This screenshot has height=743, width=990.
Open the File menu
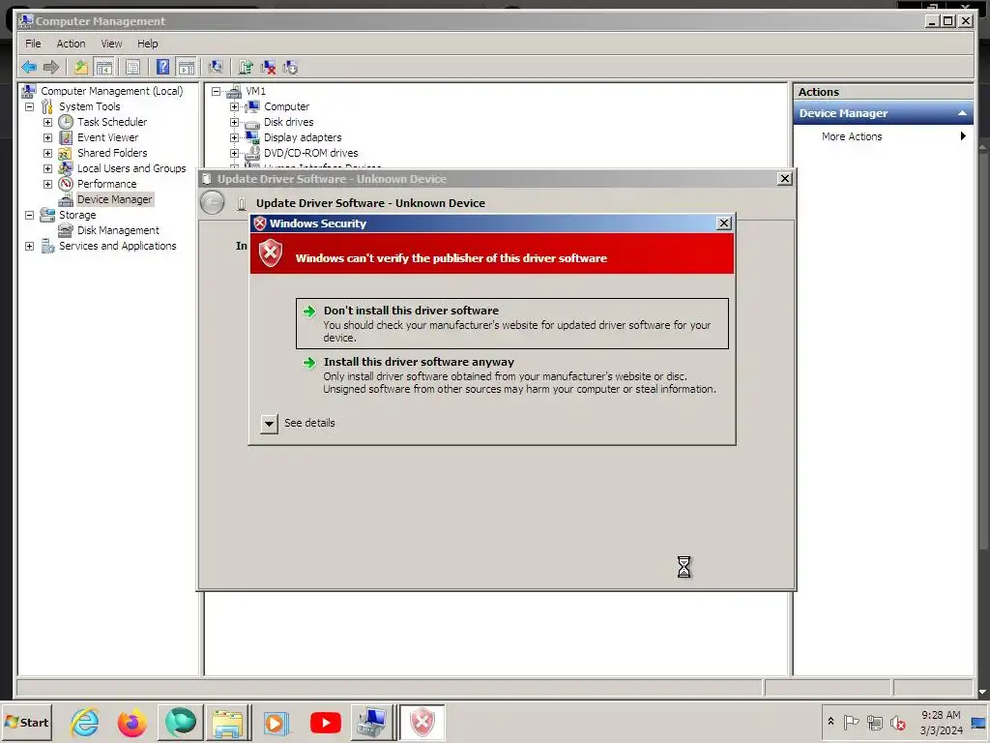click(33, 44)
